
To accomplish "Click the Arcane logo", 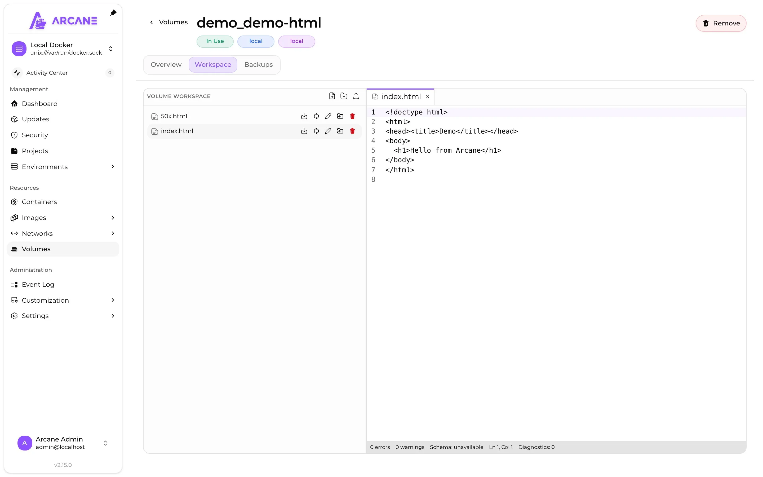I will [x=63, y=20].
